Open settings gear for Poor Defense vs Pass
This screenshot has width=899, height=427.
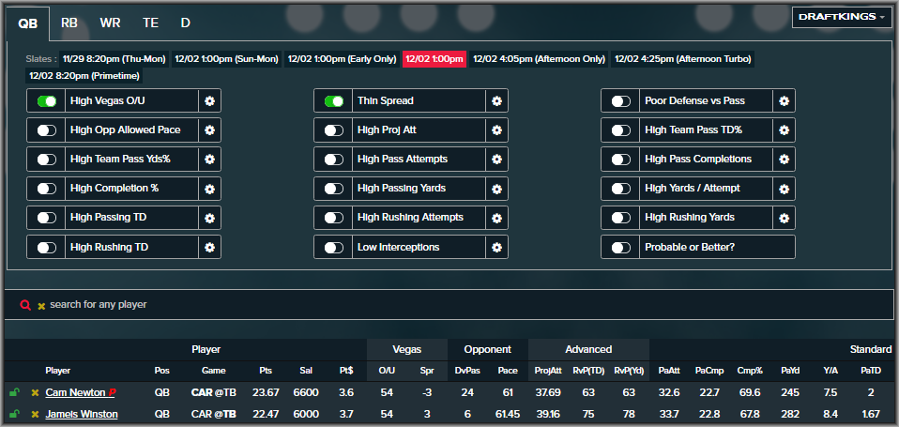(785, 100)
